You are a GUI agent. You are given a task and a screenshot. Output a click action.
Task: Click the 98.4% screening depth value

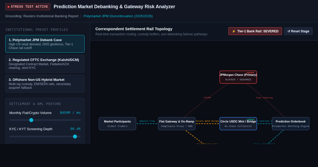tap(75, 129)
